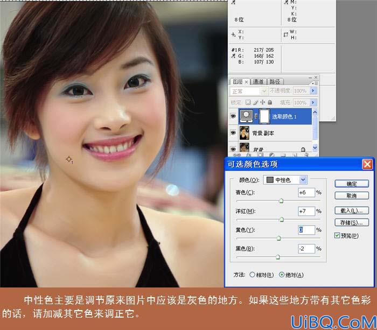Close the 图层 tab via its small x

(246, 82)
